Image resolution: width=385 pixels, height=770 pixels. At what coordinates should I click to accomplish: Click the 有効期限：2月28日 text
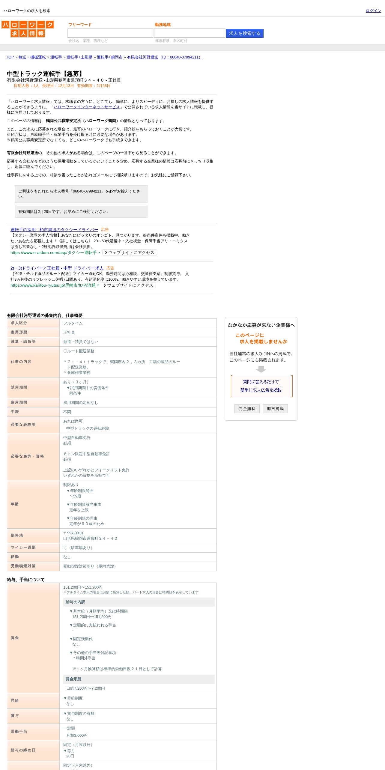(94, 86)
